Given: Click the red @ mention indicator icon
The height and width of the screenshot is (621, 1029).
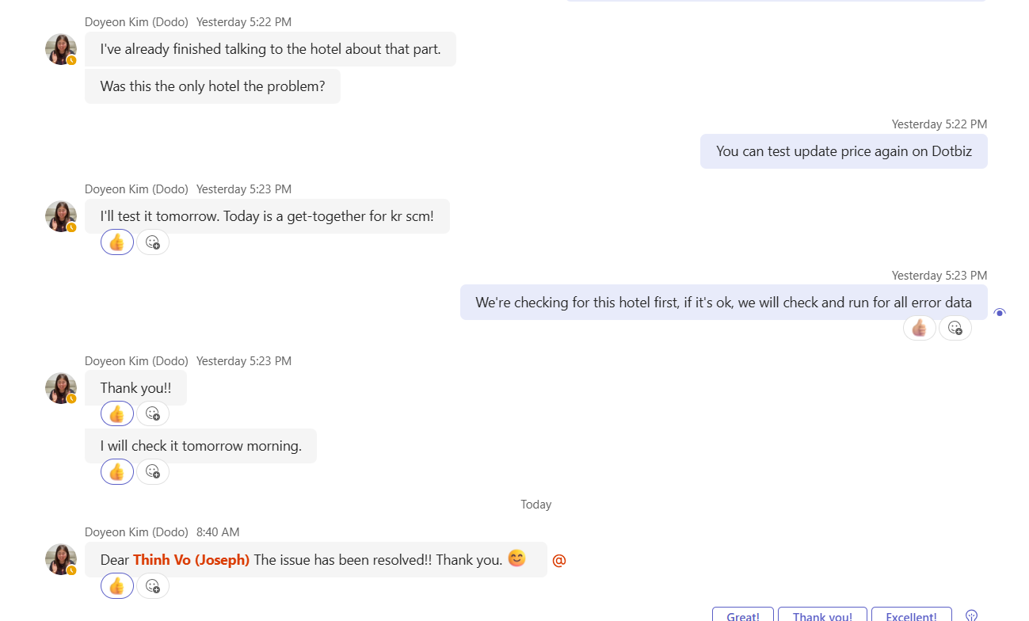Looking at the screenshot, I should 559,561.
